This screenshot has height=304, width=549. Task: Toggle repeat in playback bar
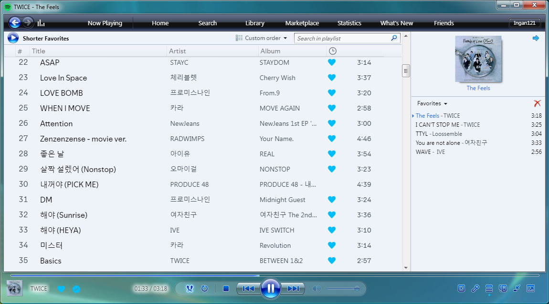205,289
